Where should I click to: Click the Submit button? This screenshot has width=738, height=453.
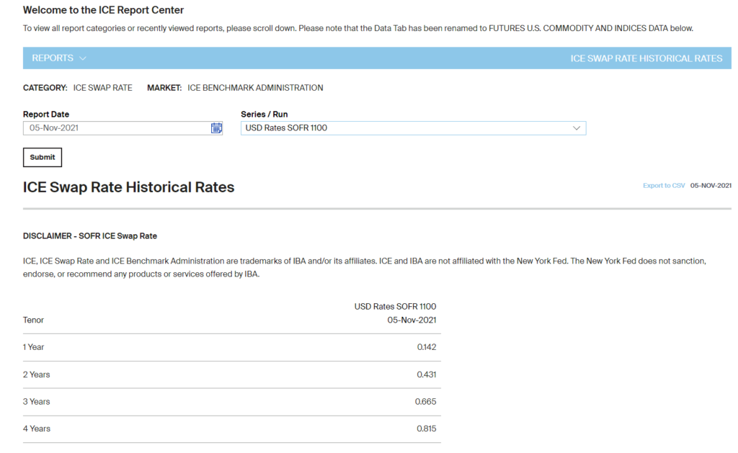[43, 157]
